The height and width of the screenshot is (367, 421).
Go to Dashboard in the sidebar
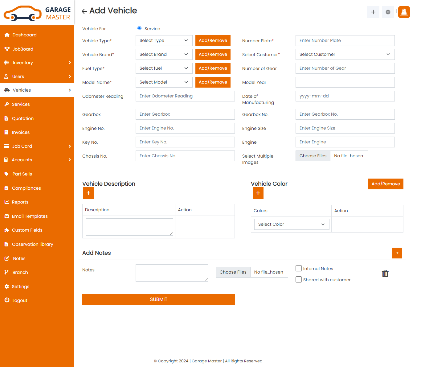pyautogui.click(x=24, y=35)
